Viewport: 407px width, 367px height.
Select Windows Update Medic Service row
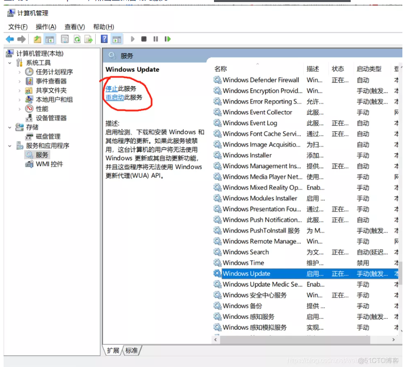pyautogui.click(x=306, y=284)
